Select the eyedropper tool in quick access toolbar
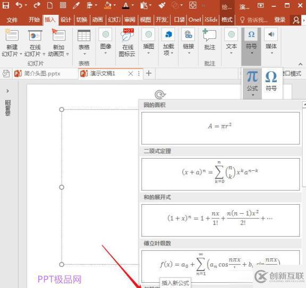 76,5
